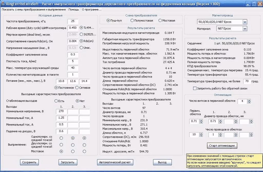Screen dimensions: 263x172
Task: Select the Uнас. radio option
Action: point(81,48)
